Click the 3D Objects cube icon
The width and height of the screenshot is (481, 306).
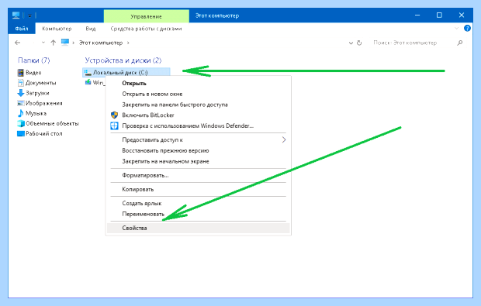click(x=20, y=123)
